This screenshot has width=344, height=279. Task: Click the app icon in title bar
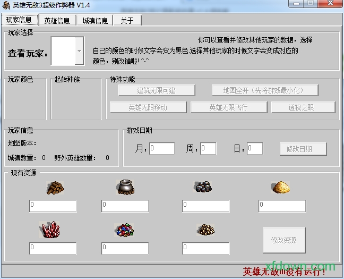(6, 5)
